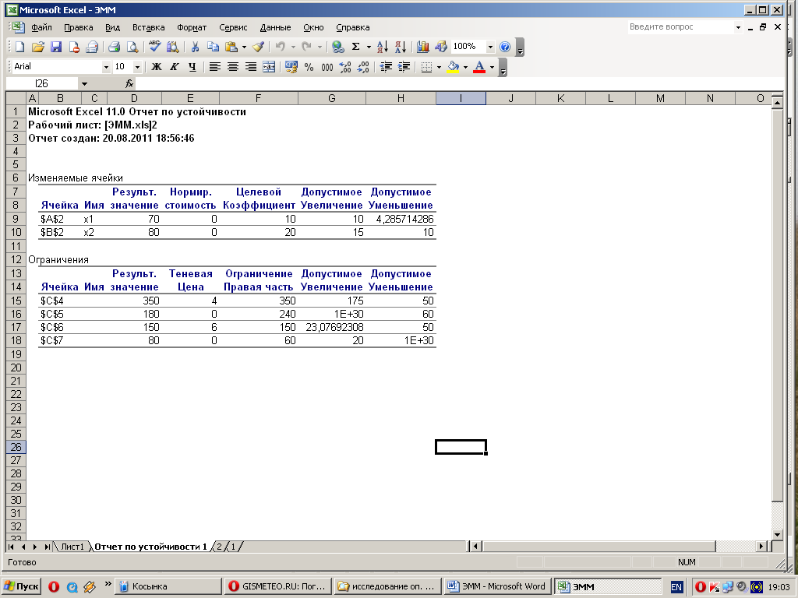This screenshot has height=598, width=798.
Task: Open the Name Box dropdown arrow
Action: (x=84, y=84)
